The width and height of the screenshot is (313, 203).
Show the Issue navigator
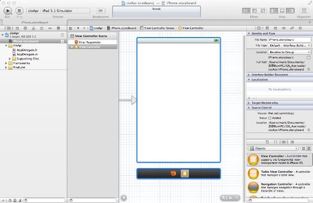coord(33,28)
